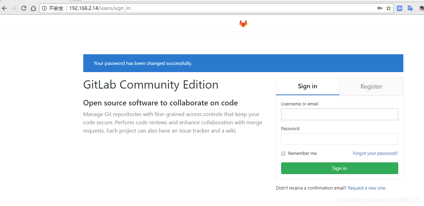Reload the page with the refresh icon
This screenshot has width=424, height=206.
point(24,8)
